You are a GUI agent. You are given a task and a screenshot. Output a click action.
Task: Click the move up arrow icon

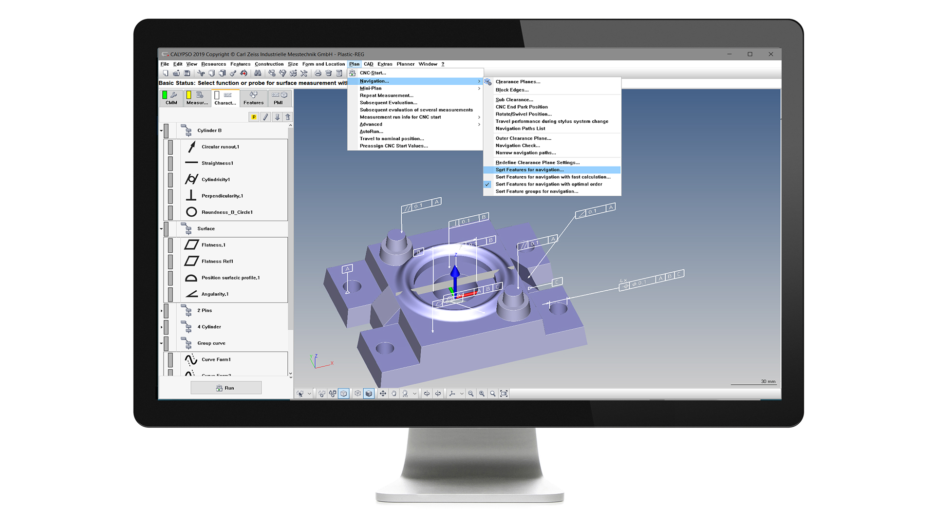tap(288, 117)
